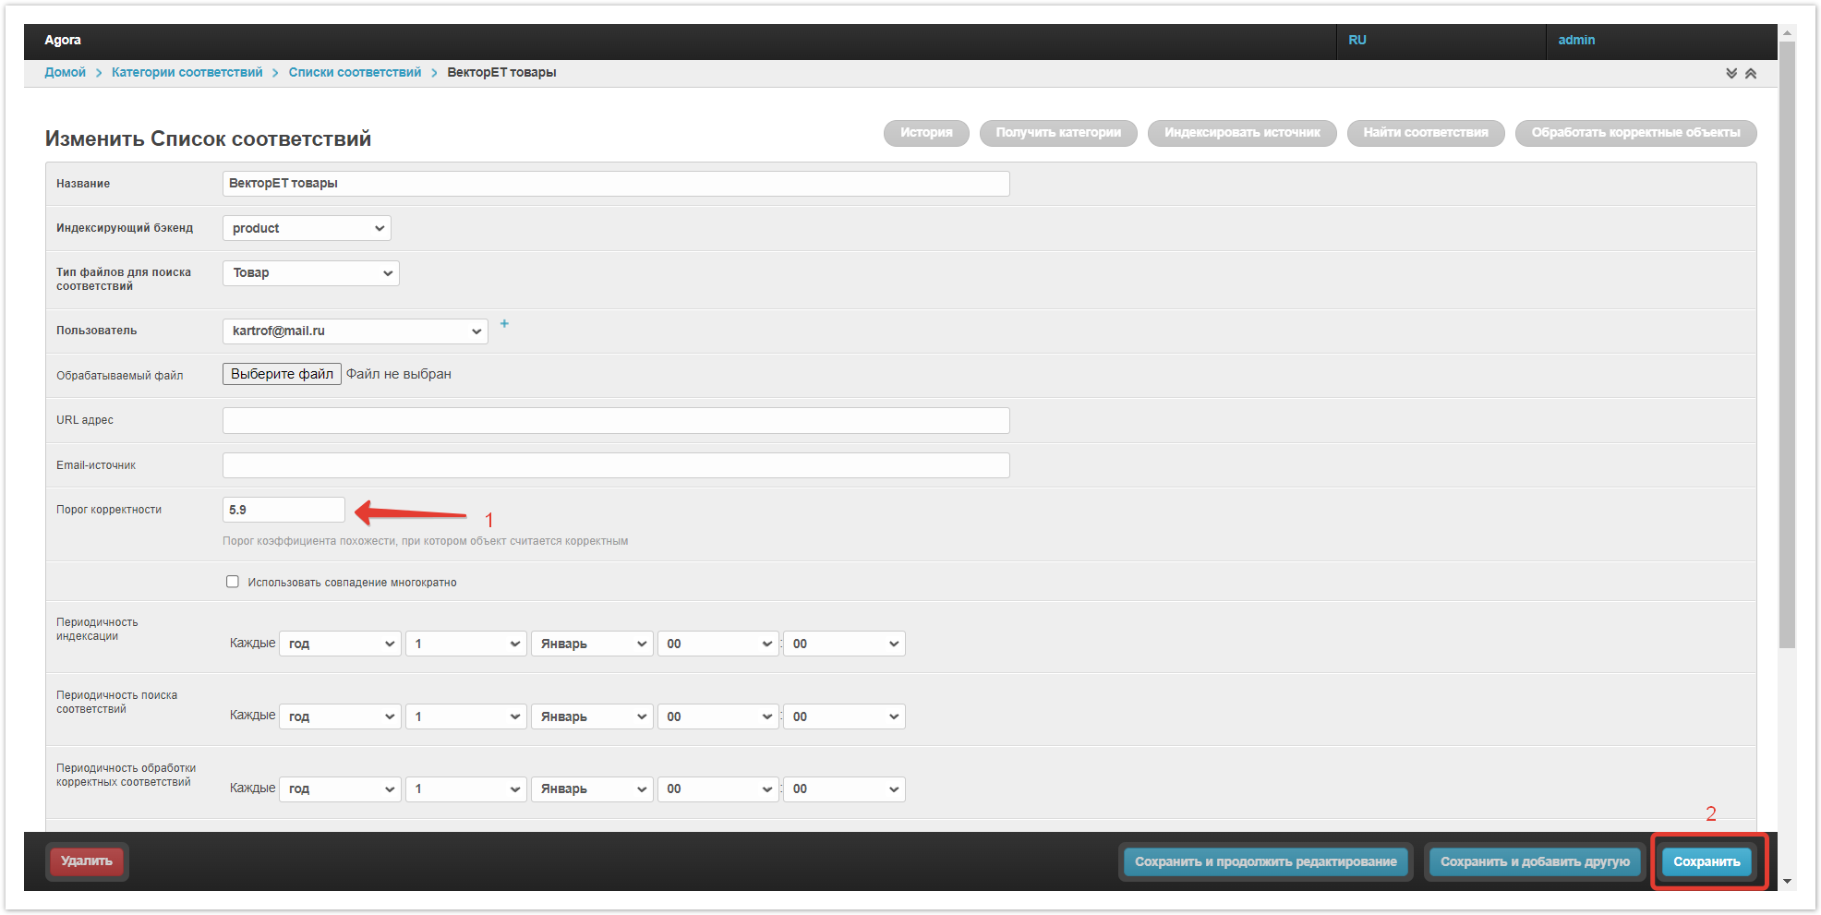Expand the Пользователь kartrof@mail.ru dropdown
Screen dimensions: 1821x915
[355, 331]
